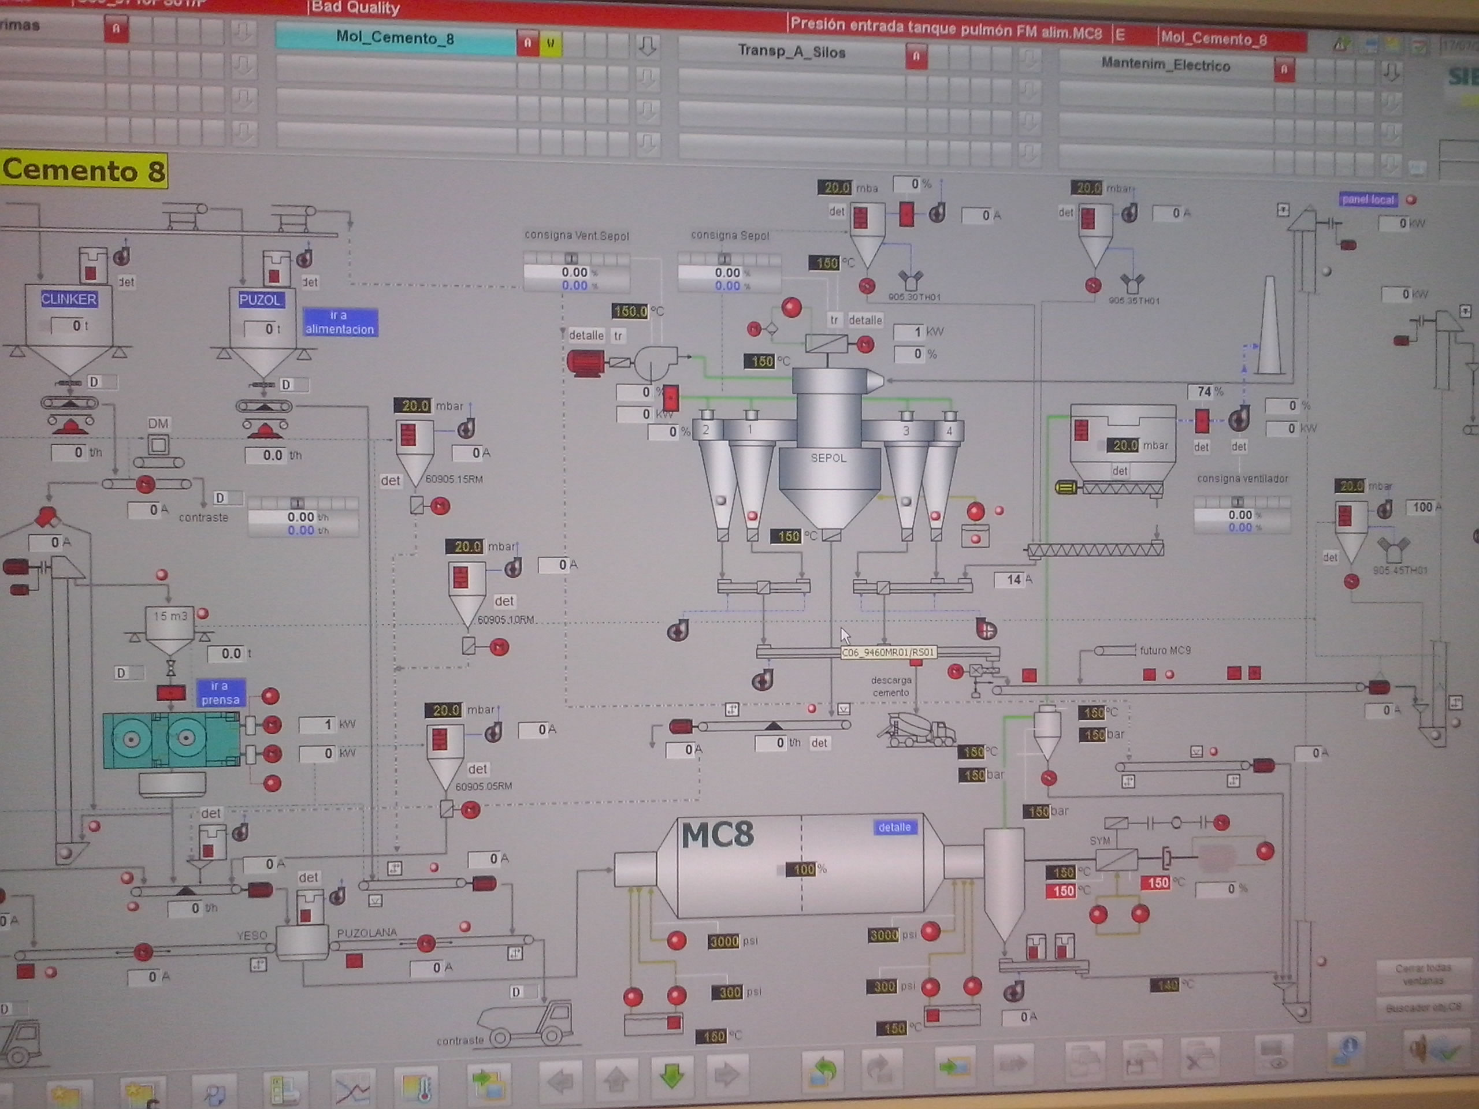
Task: Click the green down arrow navigation icon
Action: coord(671,1075)
